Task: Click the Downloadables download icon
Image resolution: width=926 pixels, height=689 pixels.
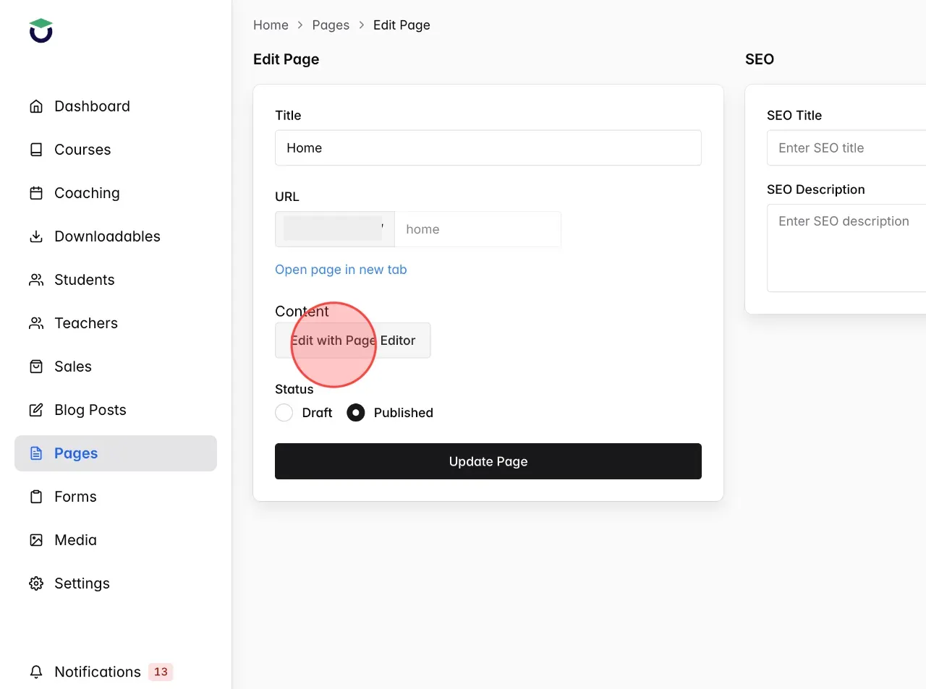Action: point(36,236)
